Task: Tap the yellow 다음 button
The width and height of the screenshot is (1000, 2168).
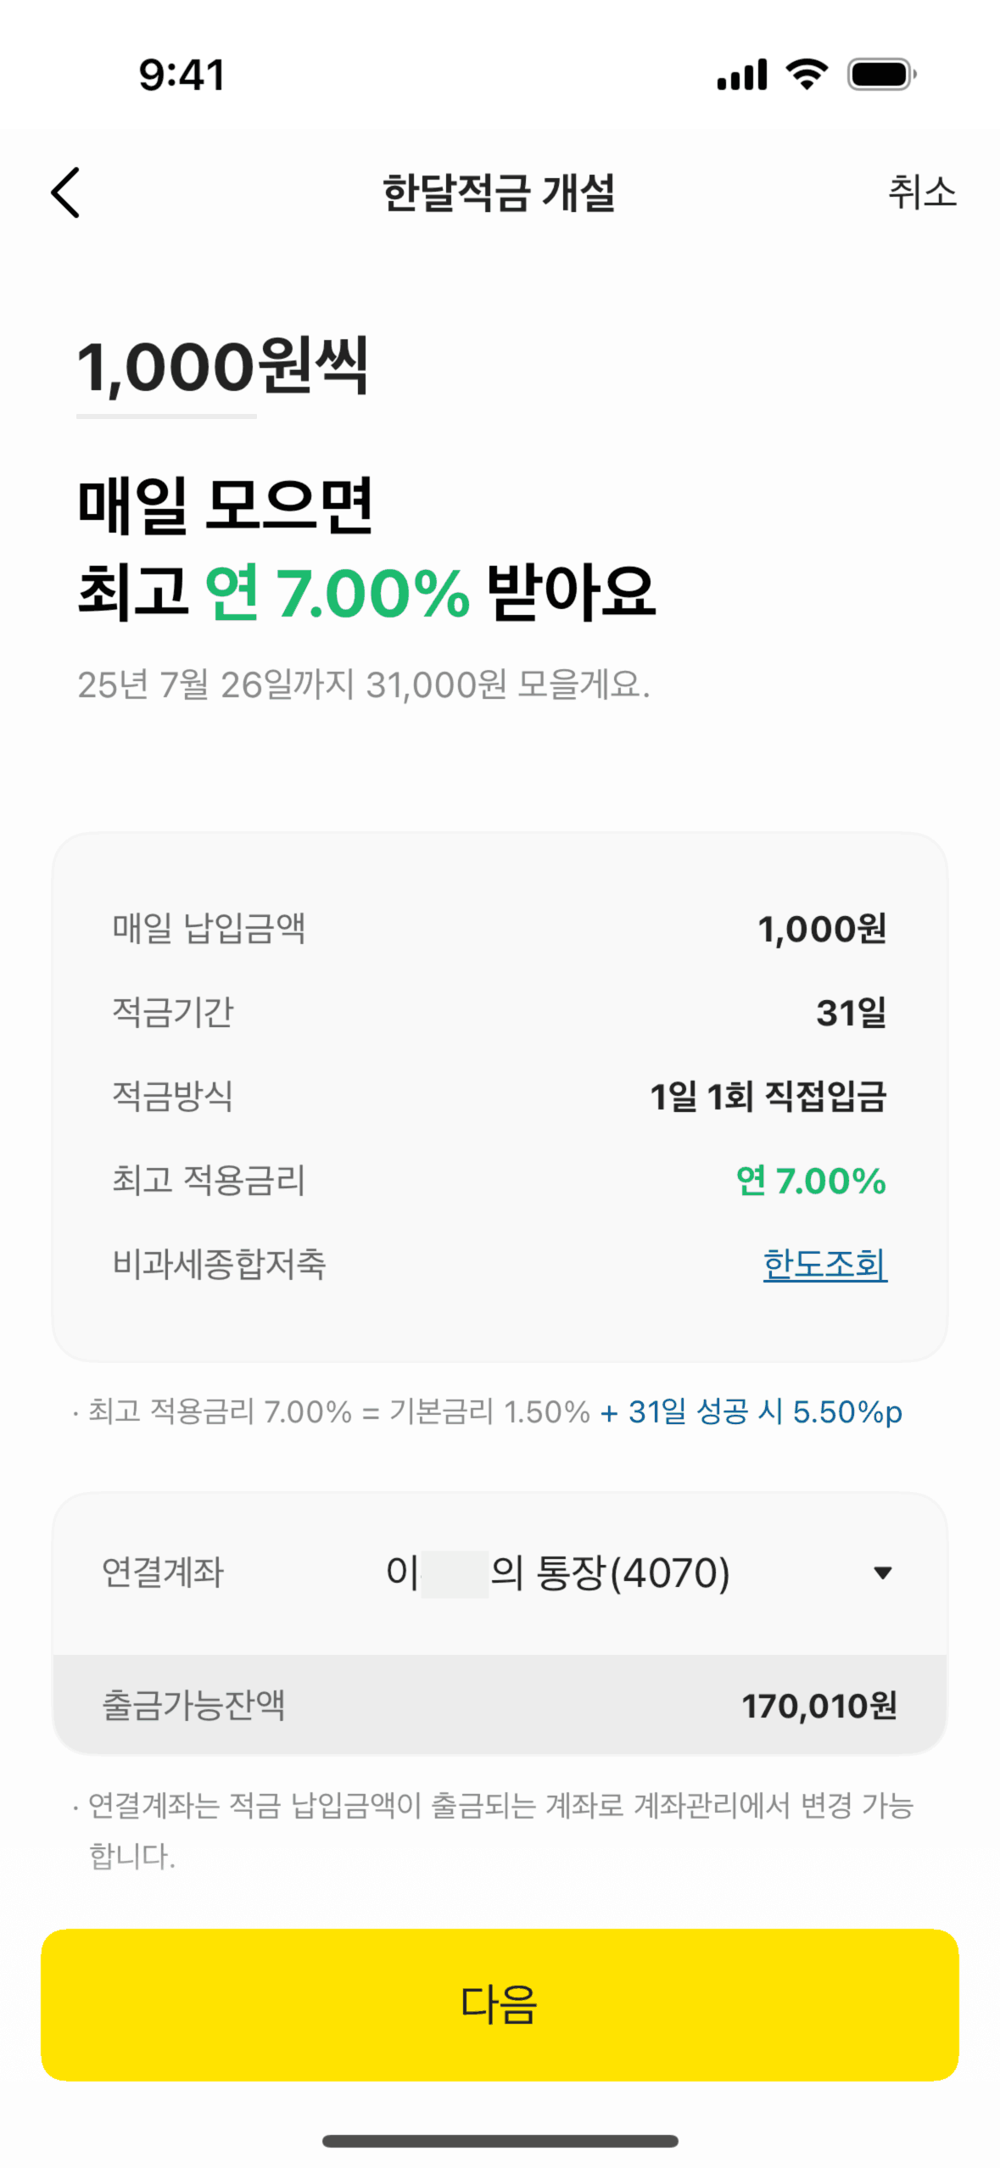Action: click(x=500, y=2003)
